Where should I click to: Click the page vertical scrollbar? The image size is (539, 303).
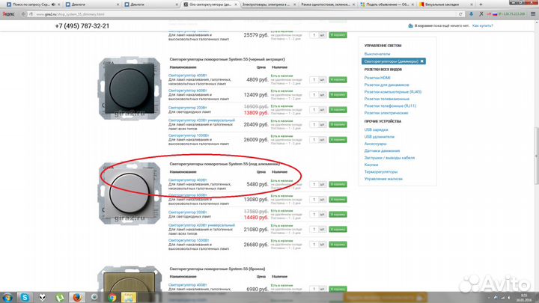pyautogui.click(x=535, y=150)
